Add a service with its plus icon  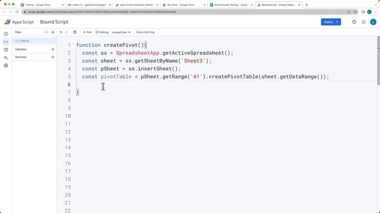pos(53,57)
